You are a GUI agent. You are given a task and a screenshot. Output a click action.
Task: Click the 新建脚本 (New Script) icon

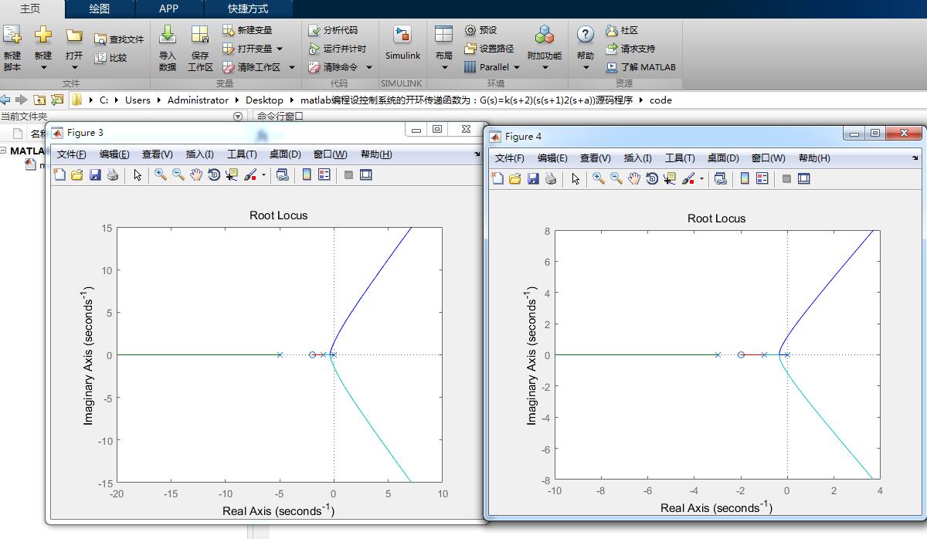12,35
